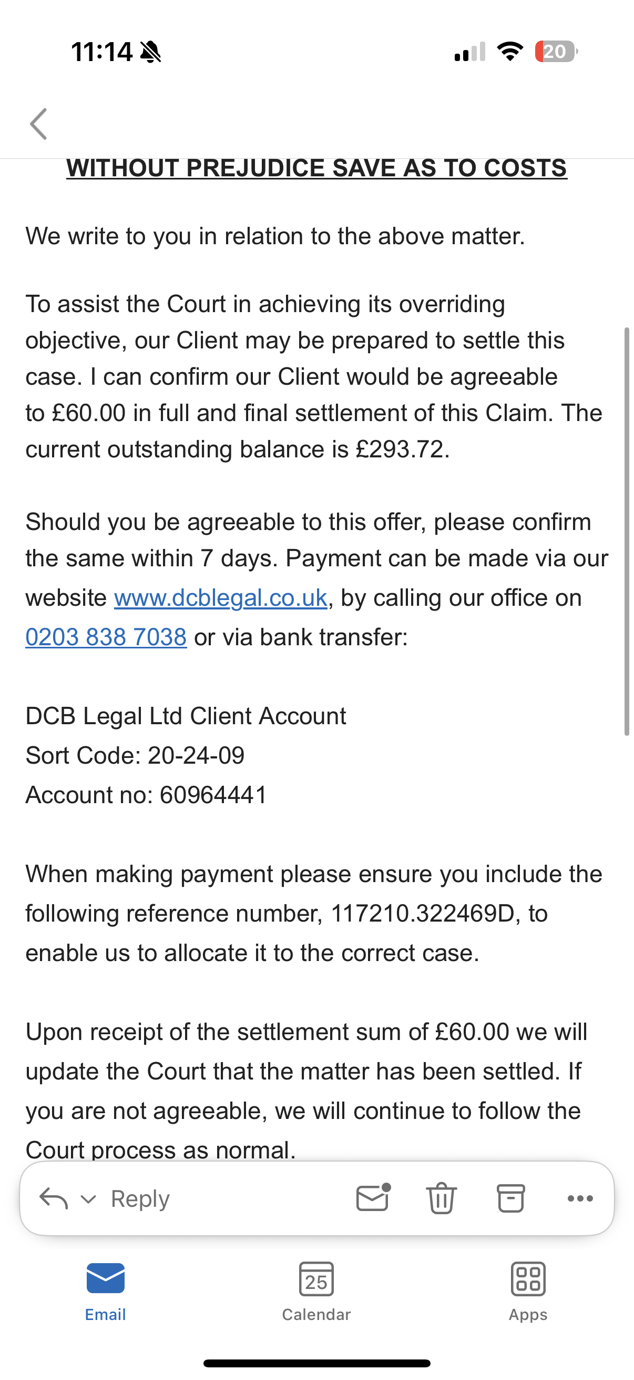This screenshot has width=634, height=1380.
Task: Open the Calendar tab
Action: [316, 1291]
